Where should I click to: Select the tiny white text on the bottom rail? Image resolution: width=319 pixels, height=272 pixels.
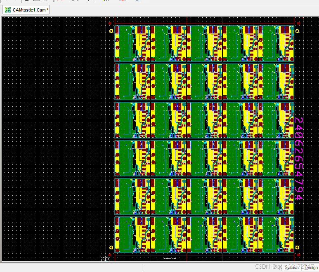click(x=170, y=258)
